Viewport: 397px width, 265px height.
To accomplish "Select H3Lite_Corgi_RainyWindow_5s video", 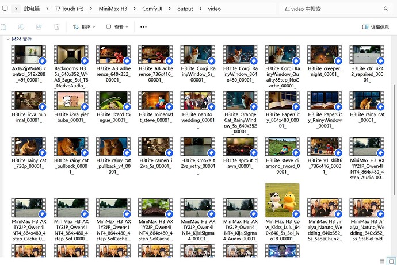I will pyautogui.click(x=198, y=63).
